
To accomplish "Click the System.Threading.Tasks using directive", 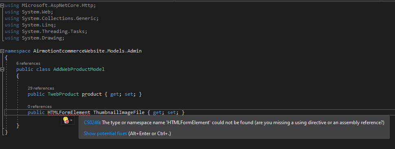I will tap(55, 31).
